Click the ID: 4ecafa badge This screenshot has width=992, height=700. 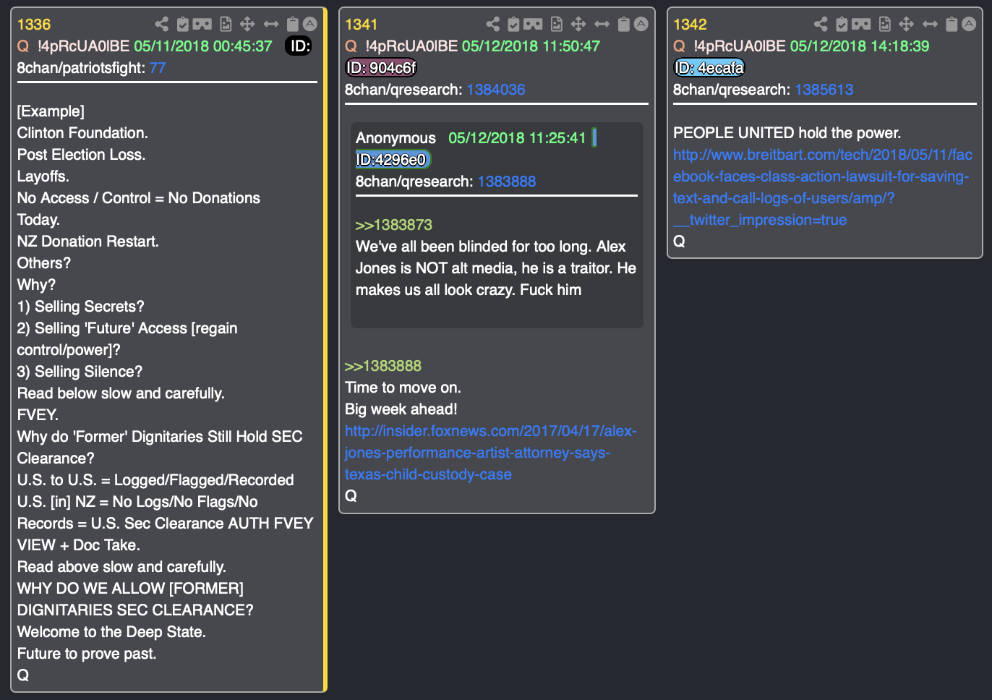click(x=709, y=68)
